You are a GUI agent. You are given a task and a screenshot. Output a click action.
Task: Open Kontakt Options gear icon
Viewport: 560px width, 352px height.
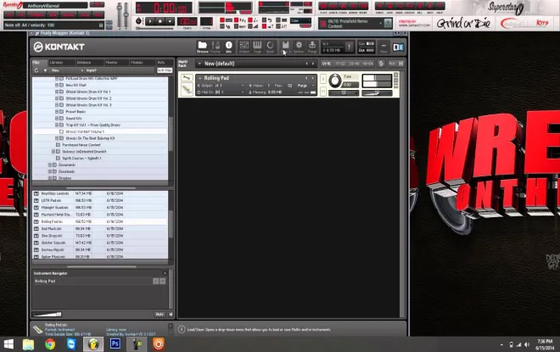point(299,47)
